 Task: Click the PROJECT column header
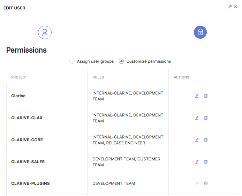[x=19, y=77]
